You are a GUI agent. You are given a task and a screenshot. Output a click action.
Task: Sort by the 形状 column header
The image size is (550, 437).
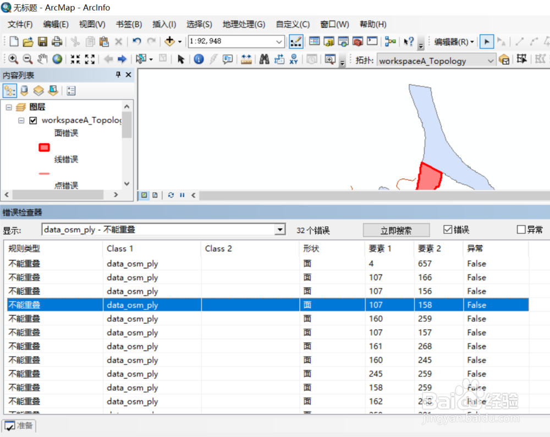pos(332,249)
